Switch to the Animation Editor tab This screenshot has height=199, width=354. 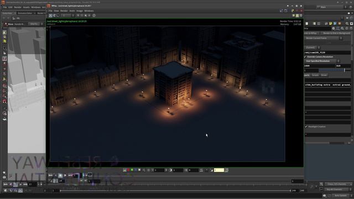pyautogui.click(x=25, y=13)
